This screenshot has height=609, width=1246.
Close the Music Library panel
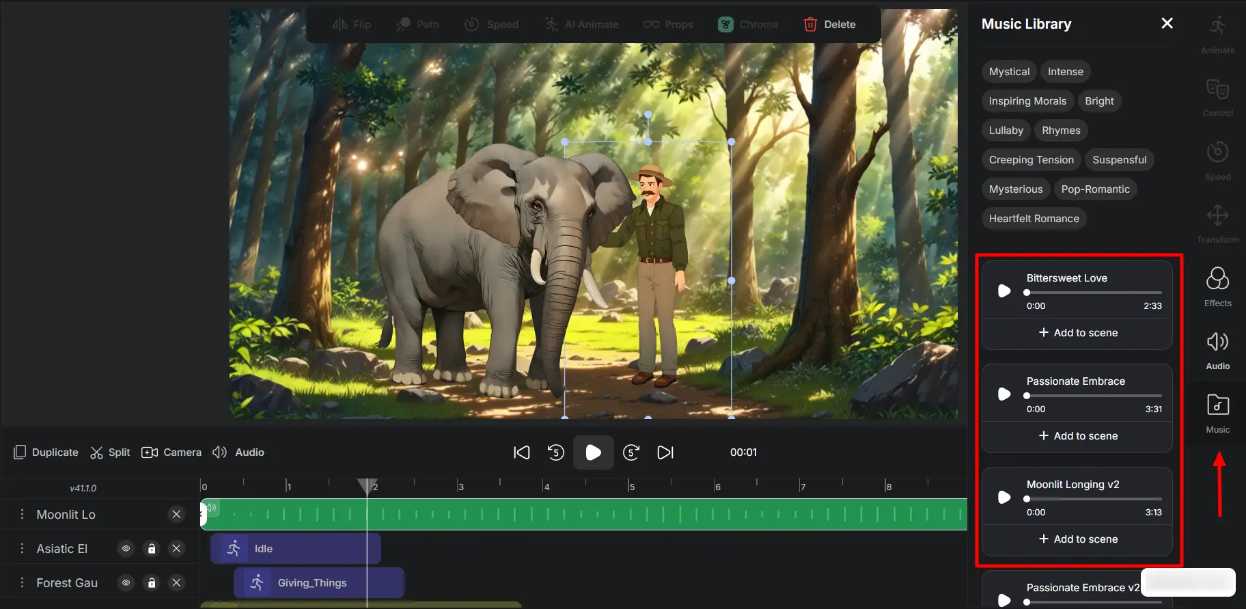[x=1167, y=23]
